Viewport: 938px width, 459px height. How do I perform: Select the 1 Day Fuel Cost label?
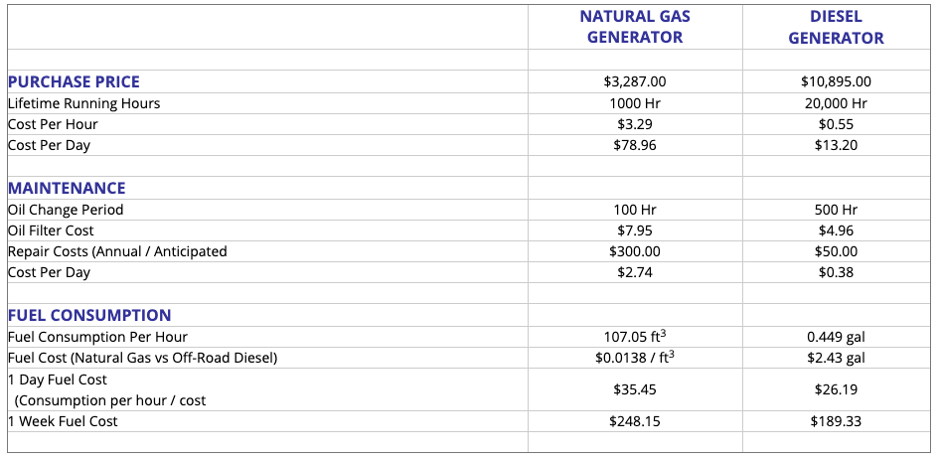(x=58, y=380)
